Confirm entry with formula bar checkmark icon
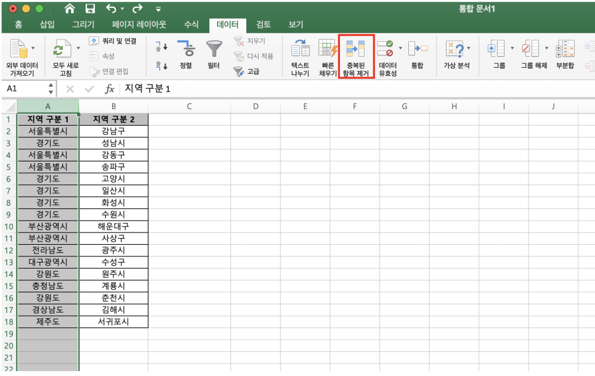The height and width of the screenshot is (376, 595). [89, 89]
